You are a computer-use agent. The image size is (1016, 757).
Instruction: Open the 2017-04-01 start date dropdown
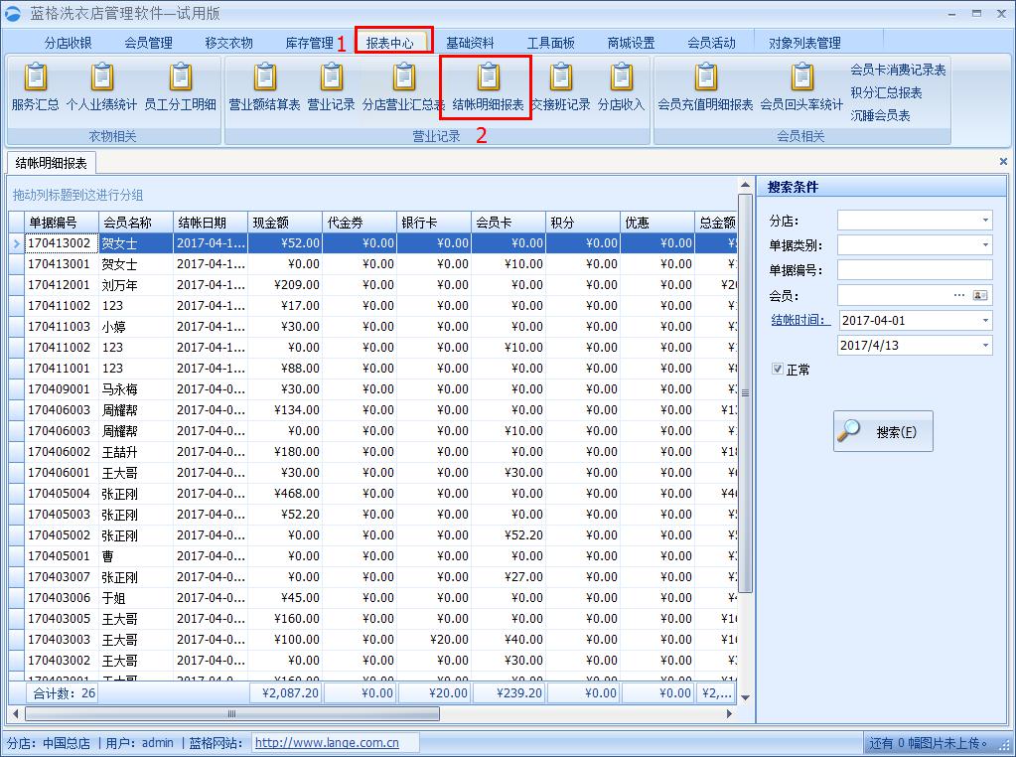985,320
